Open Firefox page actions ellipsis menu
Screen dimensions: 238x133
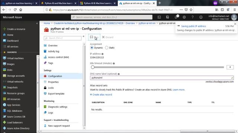(x=181, y=10)
